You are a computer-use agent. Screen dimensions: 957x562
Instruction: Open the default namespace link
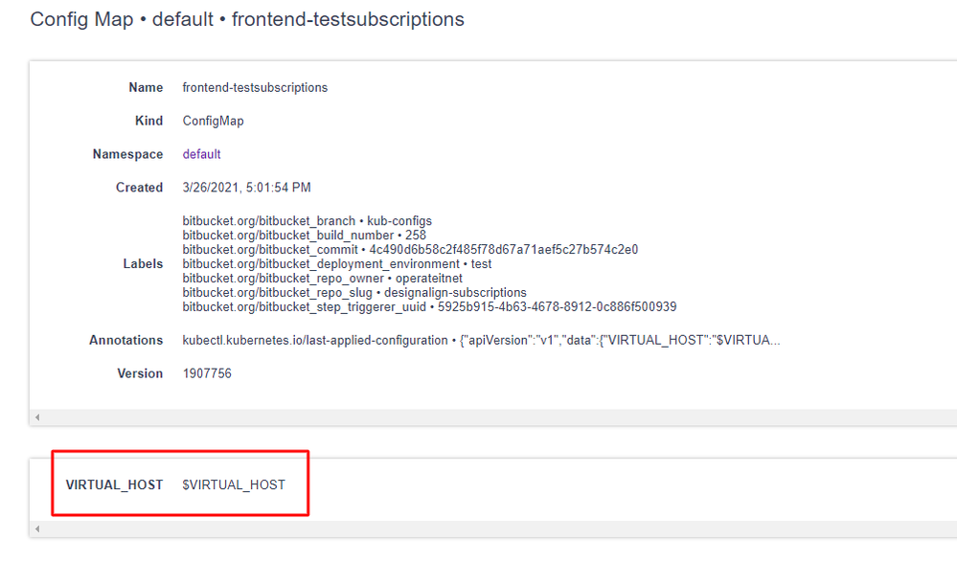pyautogui.click(x=201, y=154)
